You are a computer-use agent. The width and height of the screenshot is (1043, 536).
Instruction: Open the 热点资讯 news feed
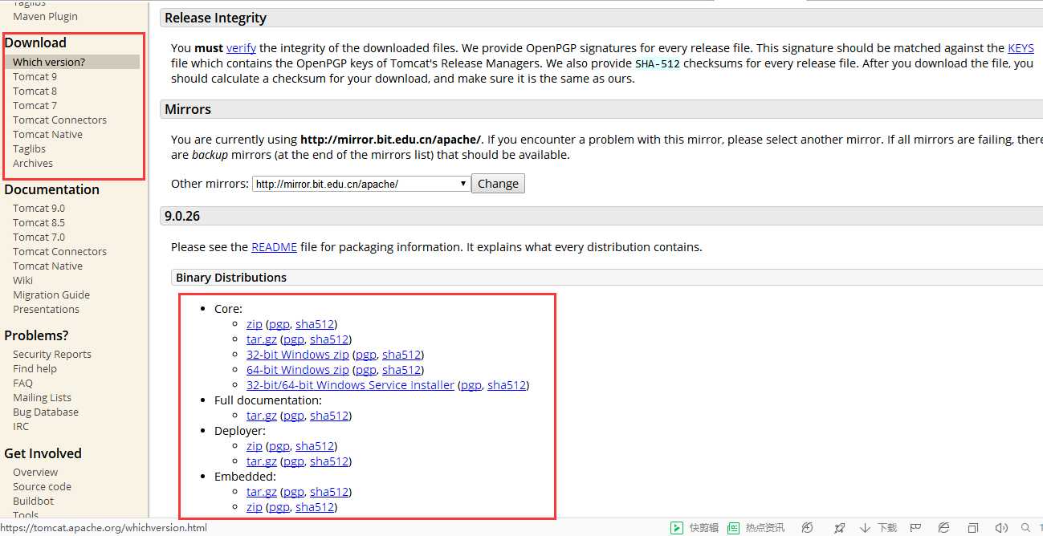pyautogui.click(x=756, y=528)
